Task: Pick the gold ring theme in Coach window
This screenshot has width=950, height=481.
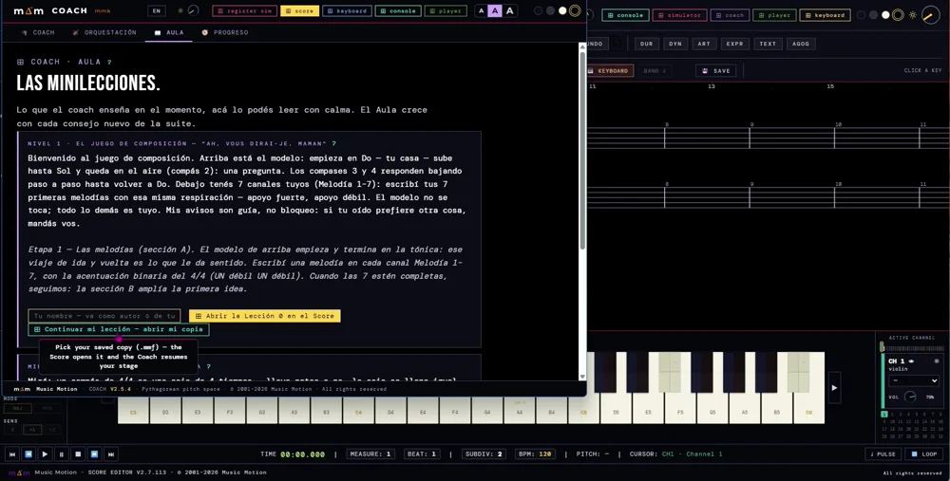Action: [575, 10]
